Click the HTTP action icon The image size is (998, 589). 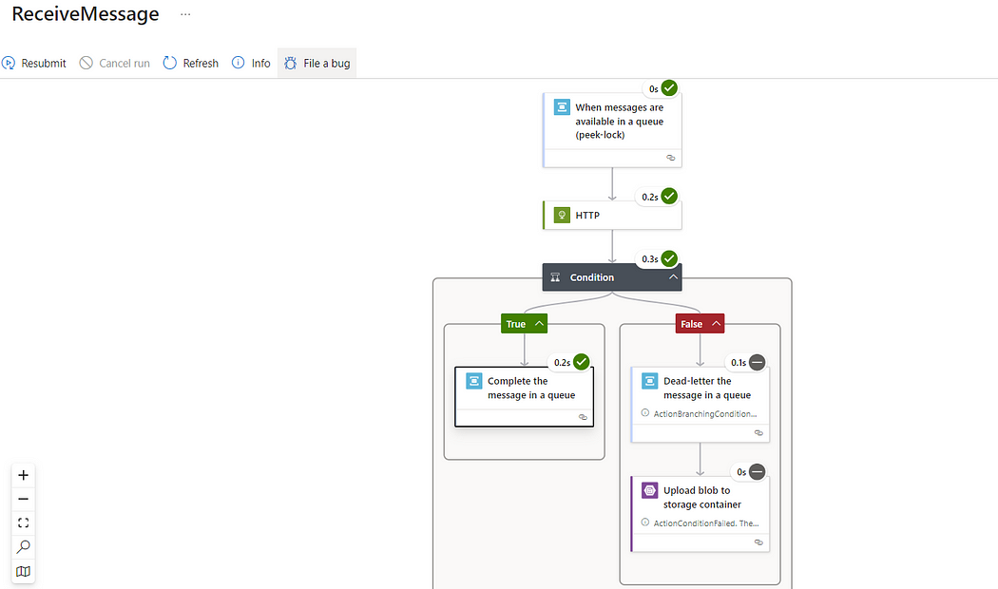click(562, 215)
